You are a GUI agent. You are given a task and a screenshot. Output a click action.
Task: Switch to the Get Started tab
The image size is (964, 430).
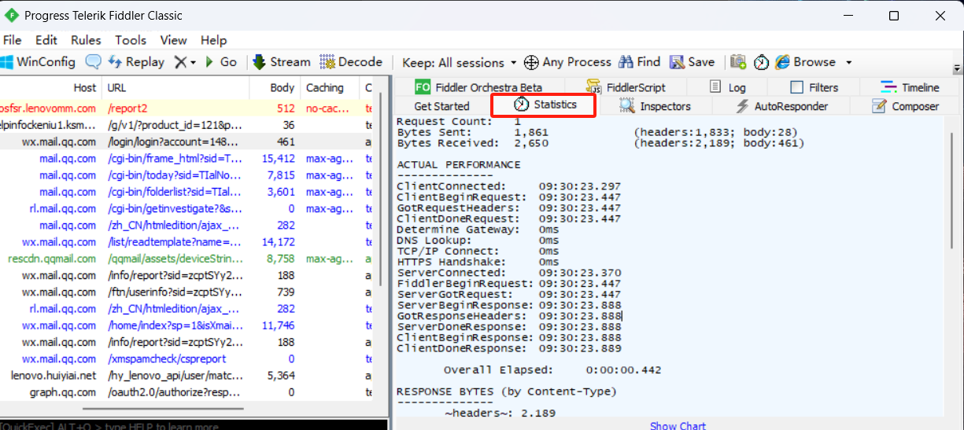(x=441, y=106)
